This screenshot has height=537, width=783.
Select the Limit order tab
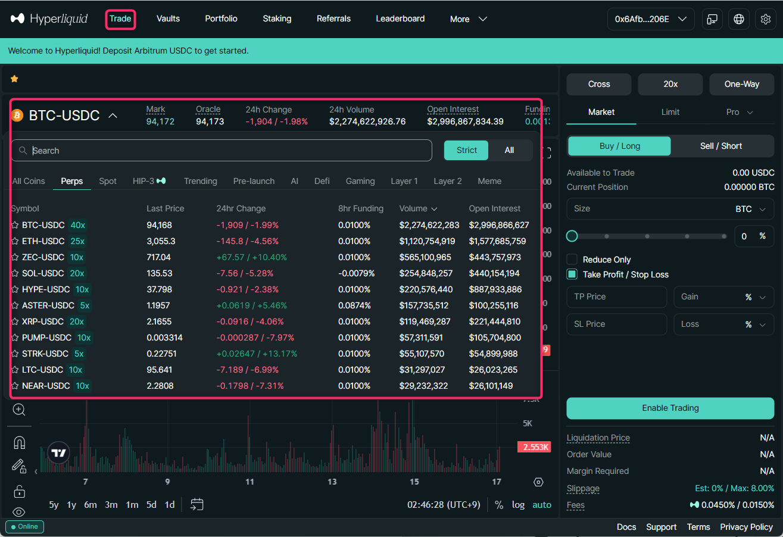[670, 112]
